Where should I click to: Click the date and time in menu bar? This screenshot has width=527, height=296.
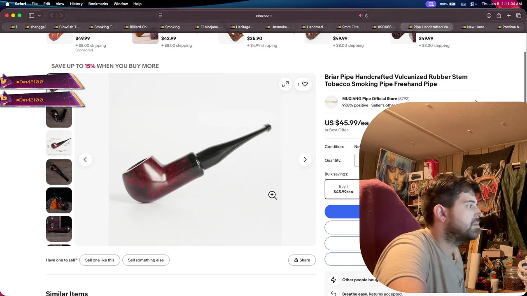[x=501, y=4]
